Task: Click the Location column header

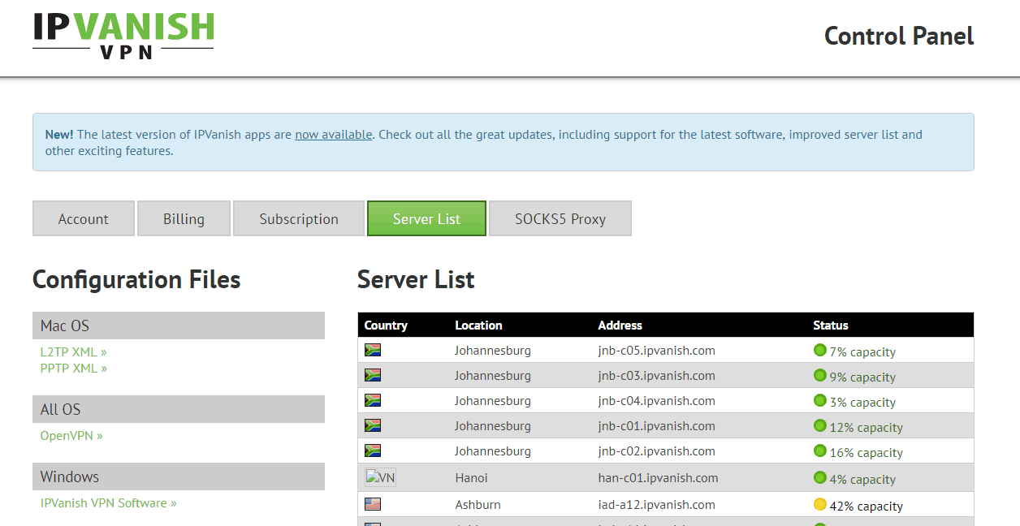Action: [x=479, y=326]
